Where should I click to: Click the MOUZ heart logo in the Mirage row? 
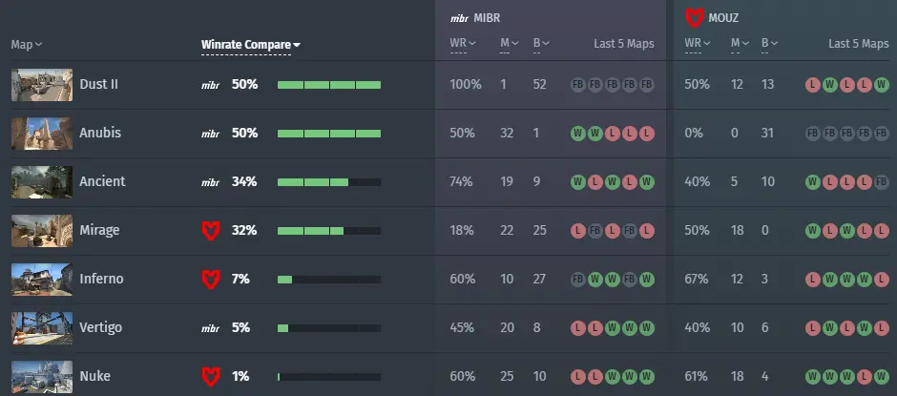tap(210, 230)
